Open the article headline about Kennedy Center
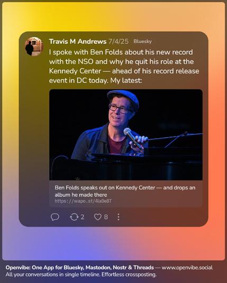 tap(125, 191)
